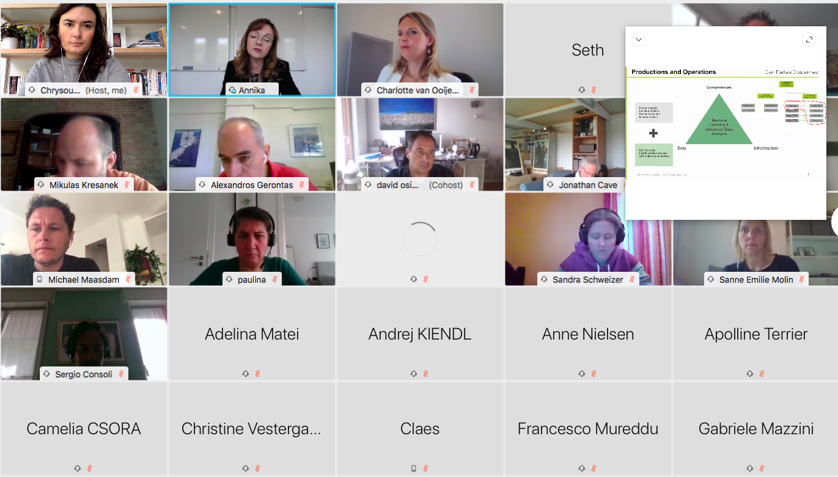This screenshot has height=477, width=838.
Task: Select the Francesco Mureddu participant tile
Action: 588,429
